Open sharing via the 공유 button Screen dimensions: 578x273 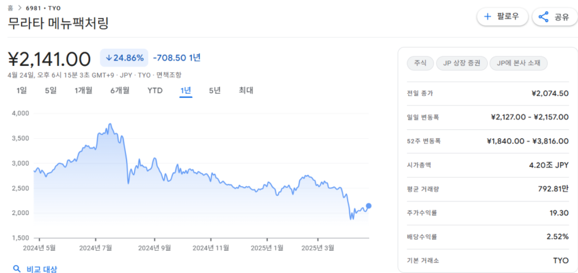(555, 17)
